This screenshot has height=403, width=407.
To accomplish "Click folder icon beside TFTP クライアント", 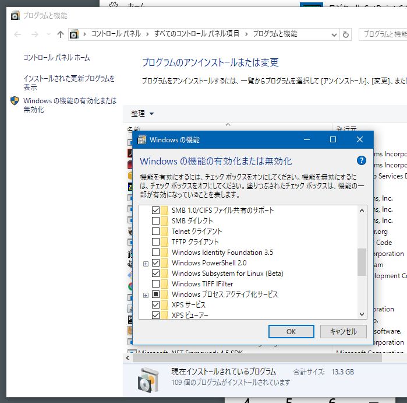I will (x=164, y=242).
